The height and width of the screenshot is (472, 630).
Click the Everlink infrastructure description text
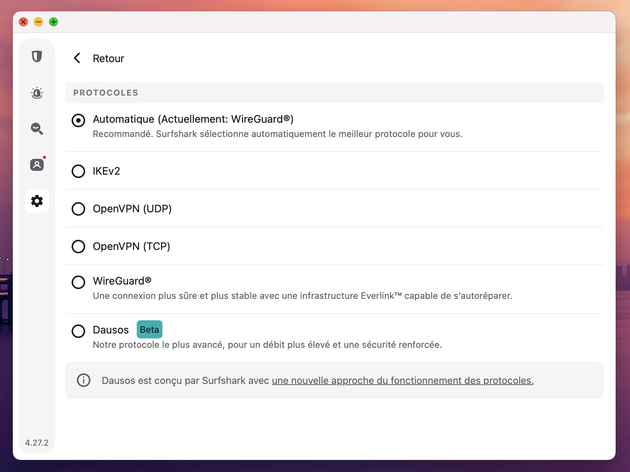click(x=303, y=295)
